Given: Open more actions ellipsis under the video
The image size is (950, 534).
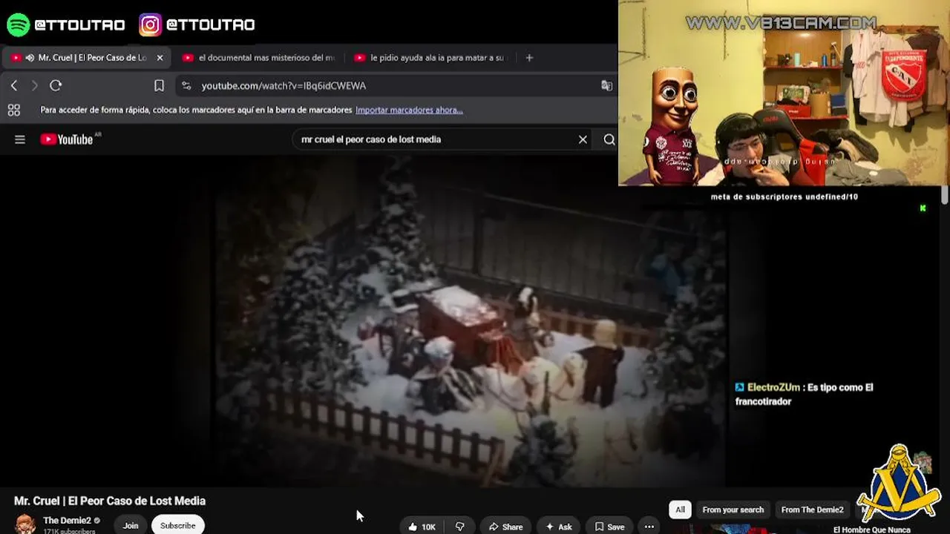Looking at the screenshot, I should (x=649, y=527).
